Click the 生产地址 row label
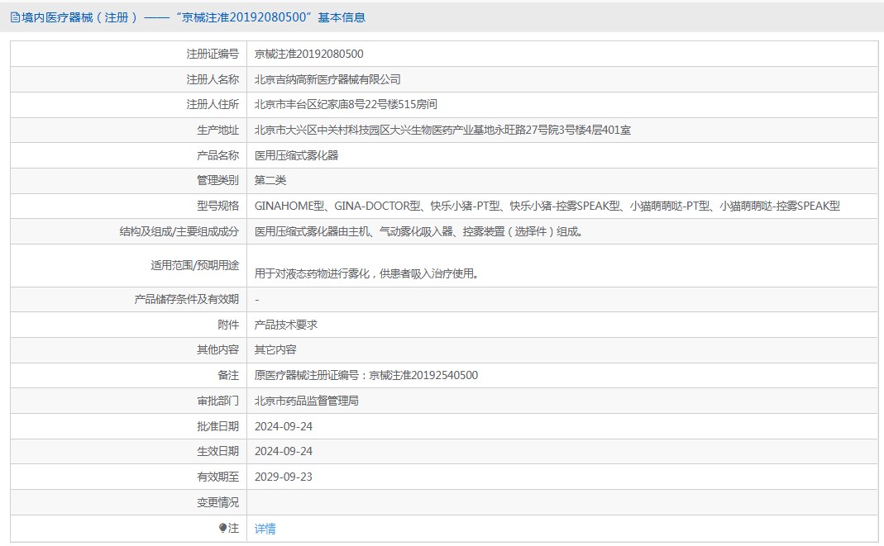The width and height of the screenshot is (884, 546). (217, 130)
